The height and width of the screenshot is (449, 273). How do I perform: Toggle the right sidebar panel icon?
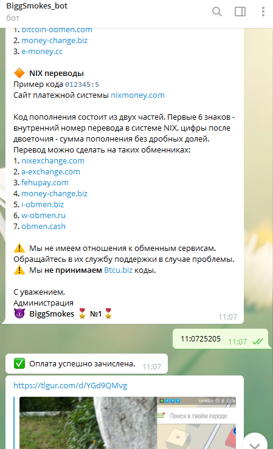[240, 12]
